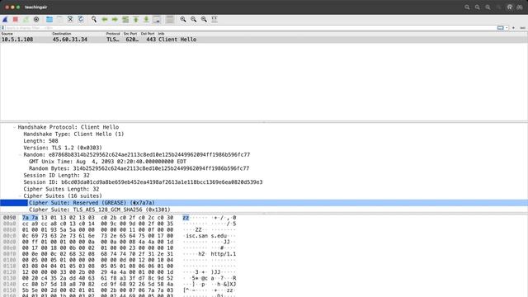Click ASCII text http/1.1 in hex pane
The height and width of the screenshot is (297, 528).
[224, 254]
